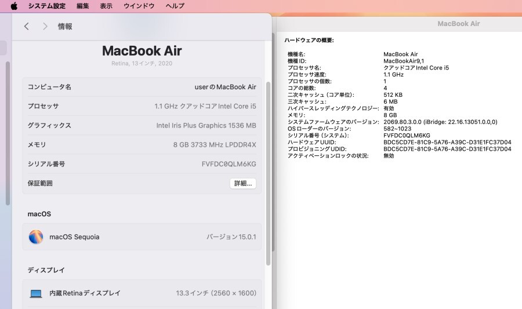
Task: Open the システム設定 menu
Action: click(x=46, y=6)
